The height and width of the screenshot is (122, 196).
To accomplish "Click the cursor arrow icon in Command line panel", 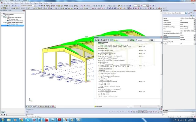I will click(27, 112).
